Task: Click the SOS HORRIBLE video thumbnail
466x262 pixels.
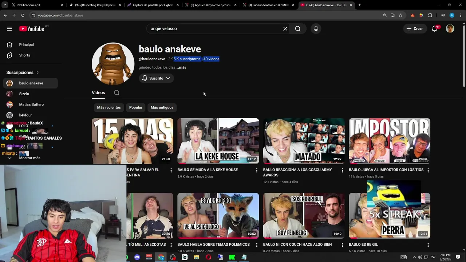Action: (304, 216)
